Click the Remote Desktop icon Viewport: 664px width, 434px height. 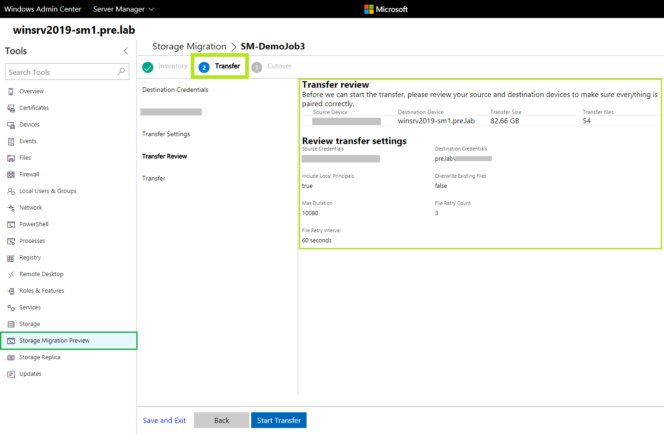11,274
